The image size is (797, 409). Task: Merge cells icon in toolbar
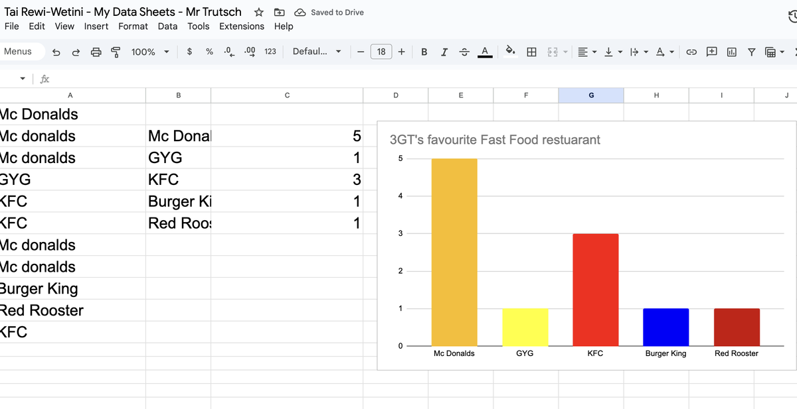(552, 52)
